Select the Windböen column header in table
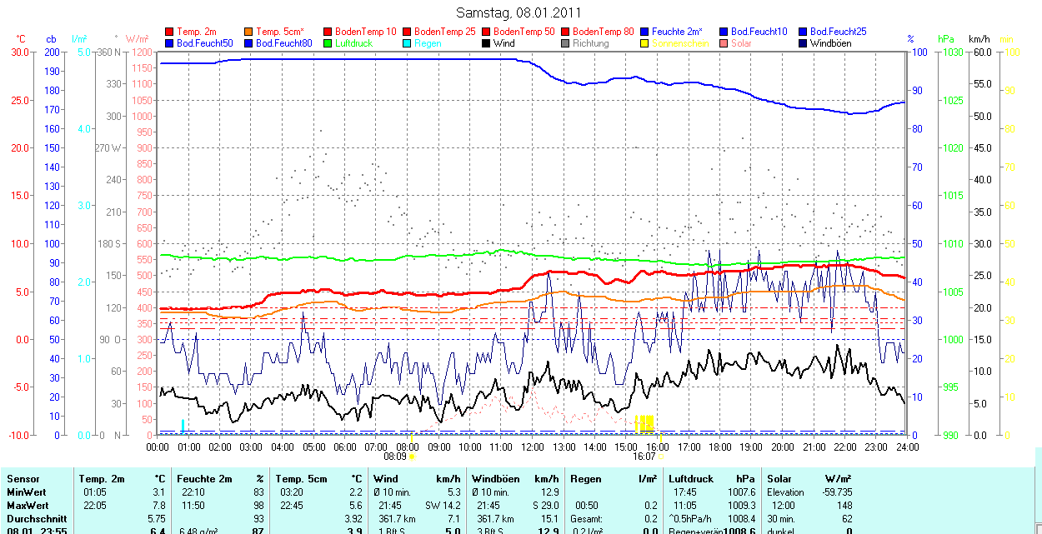 (x=494, y=479)
